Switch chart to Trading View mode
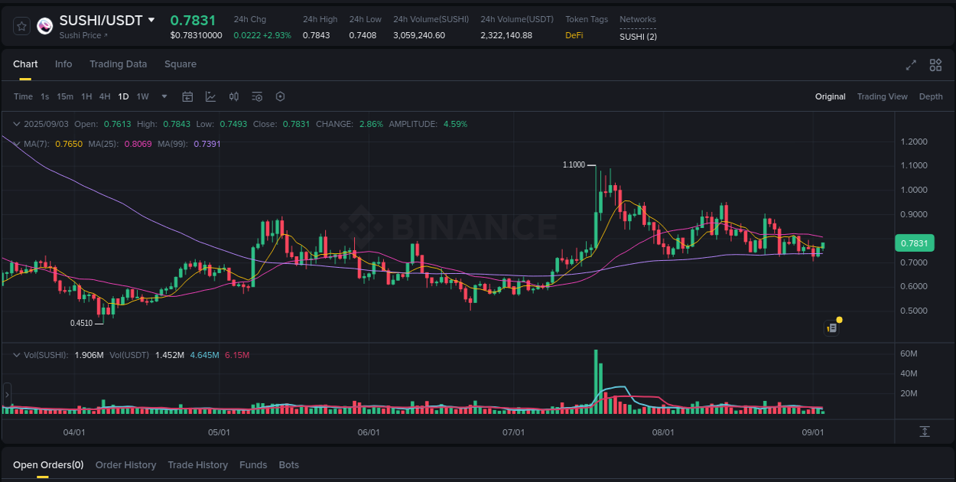 click(x=883, y=96)
